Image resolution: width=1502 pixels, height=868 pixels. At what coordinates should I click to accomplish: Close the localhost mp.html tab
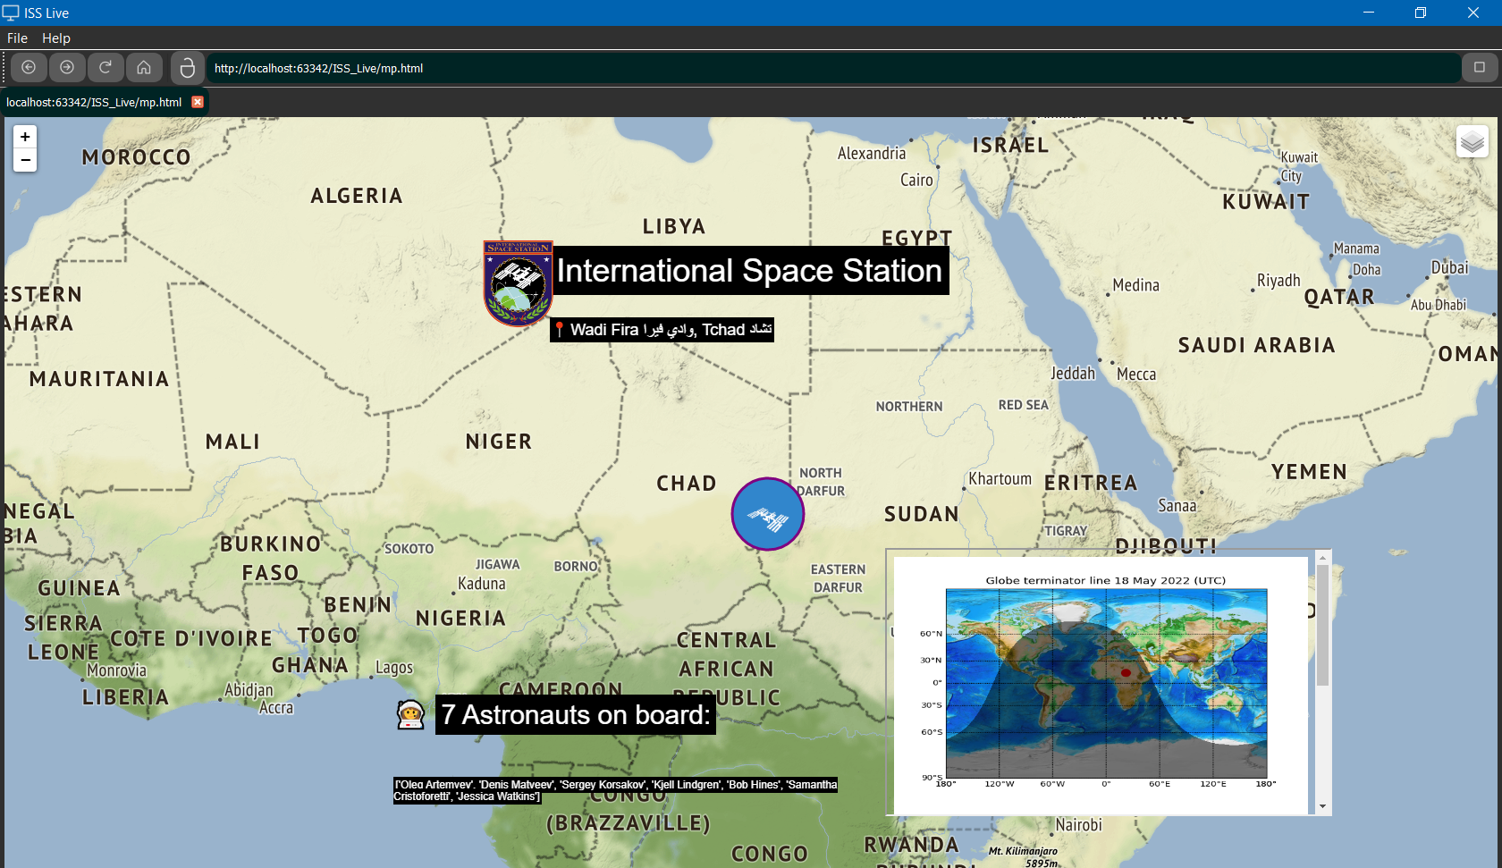coord(198,102)
